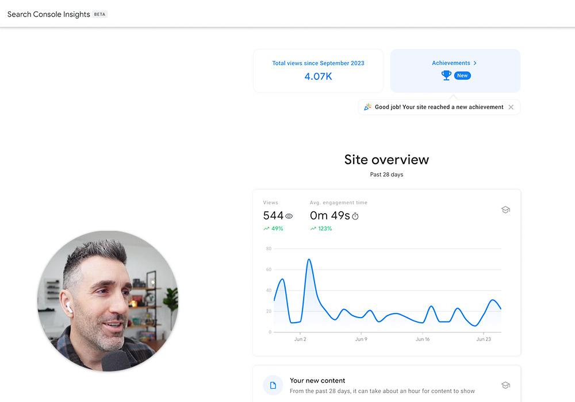
Task: Click the Site overview heading
Action: click(x=386, y=160)
